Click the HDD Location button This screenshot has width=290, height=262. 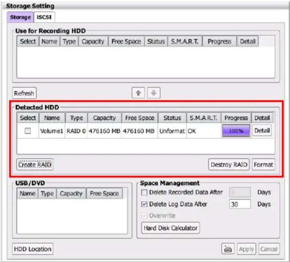tap(33, 249)
